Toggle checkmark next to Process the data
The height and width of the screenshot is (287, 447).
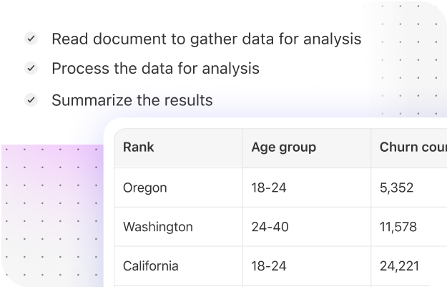(x=31, y=68)
